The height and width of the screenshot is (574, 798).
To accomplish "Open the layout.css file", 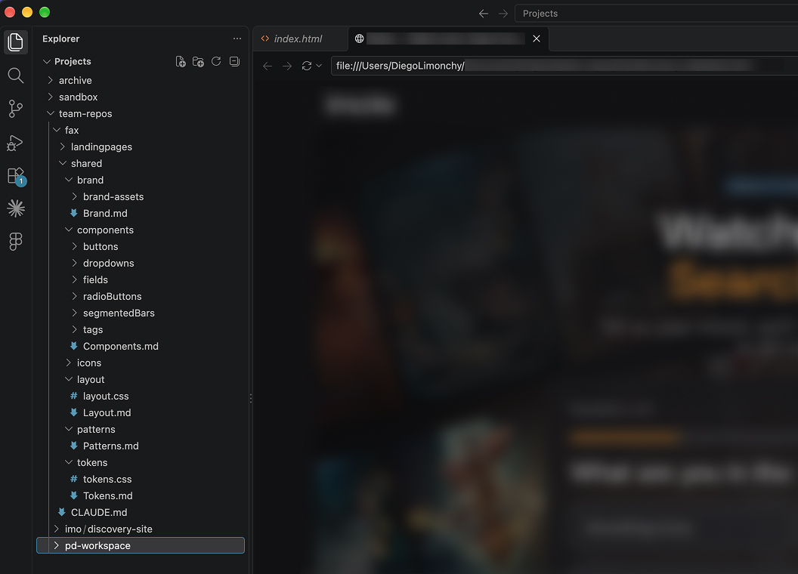I will click(x=106, y=397).
